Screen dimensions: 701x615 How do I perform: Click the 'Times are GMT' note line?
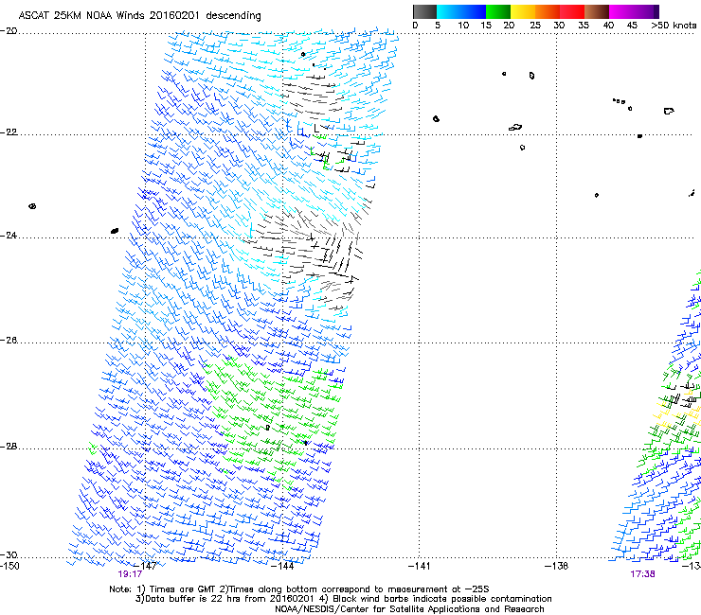coord(183,589)
